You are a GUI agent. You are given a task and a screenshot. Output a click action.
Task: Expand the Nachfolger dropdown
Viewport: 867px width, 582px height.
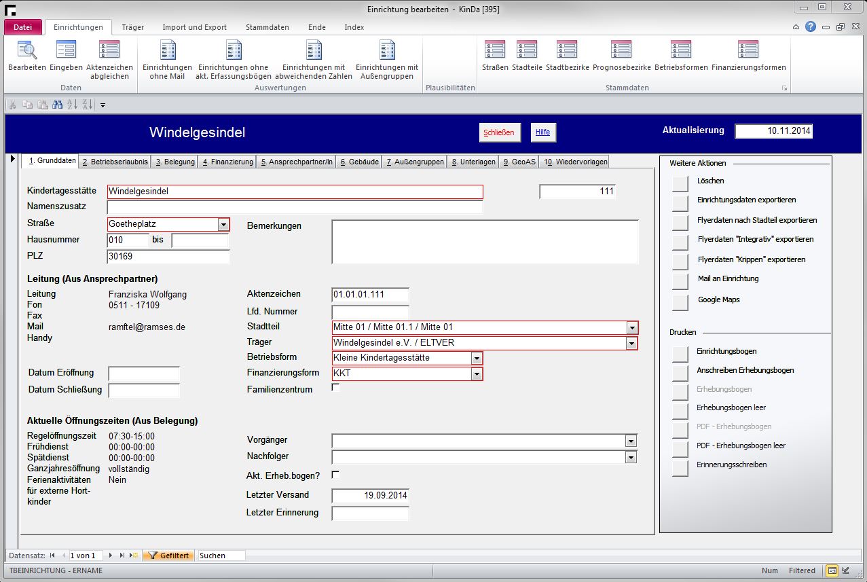[x=632, y=458]
